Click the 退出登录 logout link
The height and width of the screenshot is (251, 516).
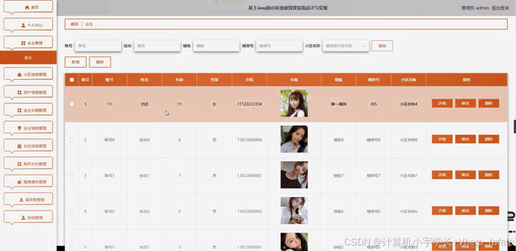(500, 8)
